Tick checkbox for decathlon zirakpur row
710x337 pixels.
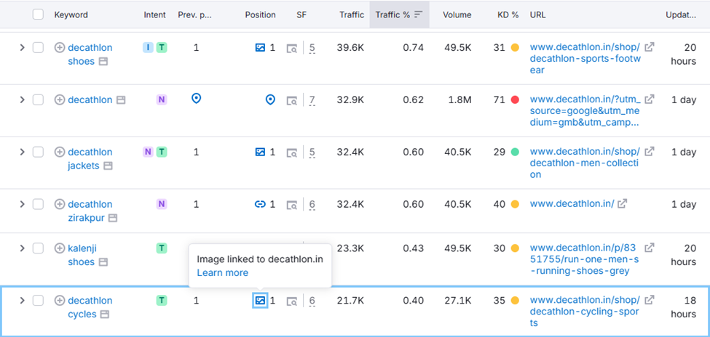38,204
